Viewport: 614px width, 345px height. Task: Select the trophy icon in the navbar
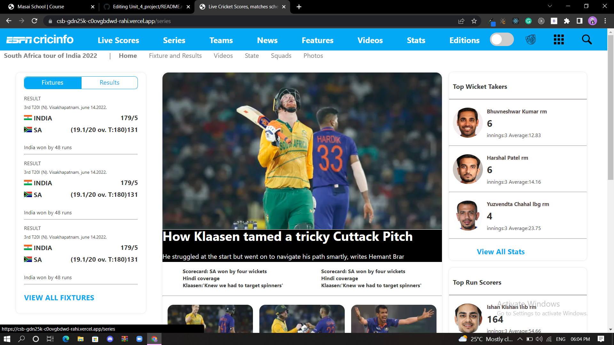[x=531, y=39]
